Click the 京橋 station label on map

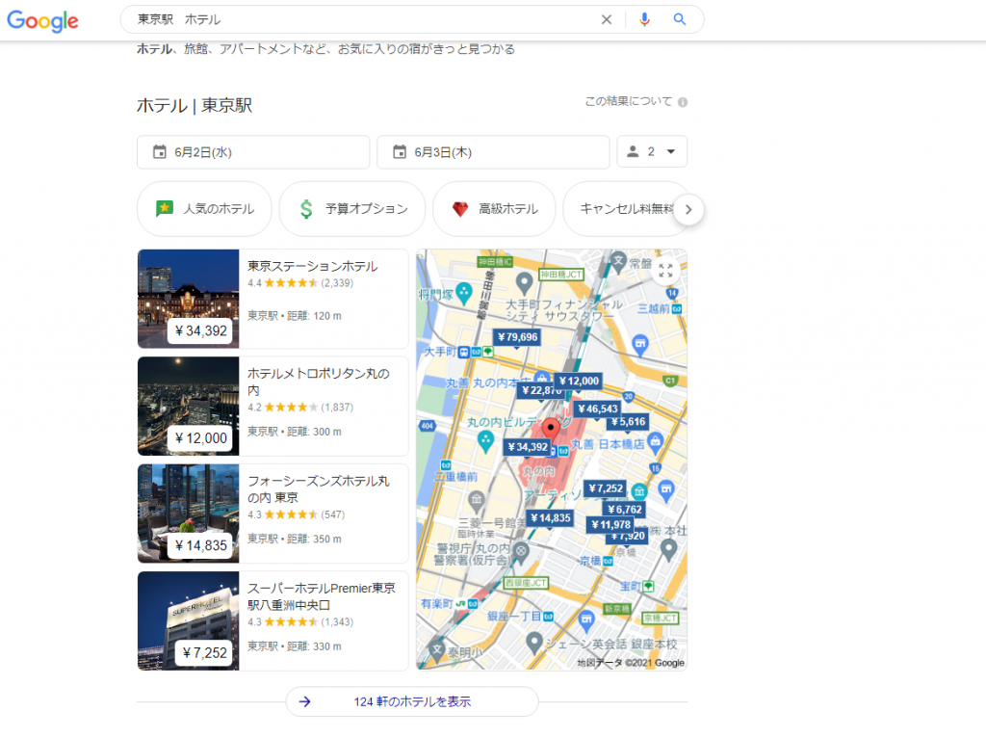(590, 561)
